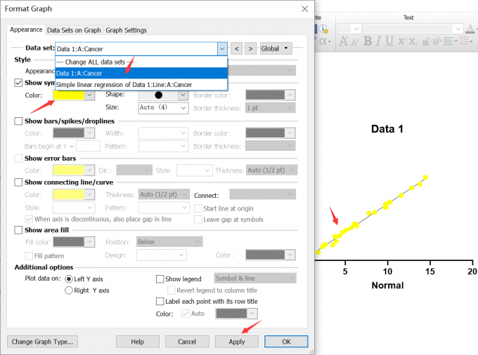The image size is (478, 355).
Task: Toggle Bold text formatting
Action: point(368,41)
